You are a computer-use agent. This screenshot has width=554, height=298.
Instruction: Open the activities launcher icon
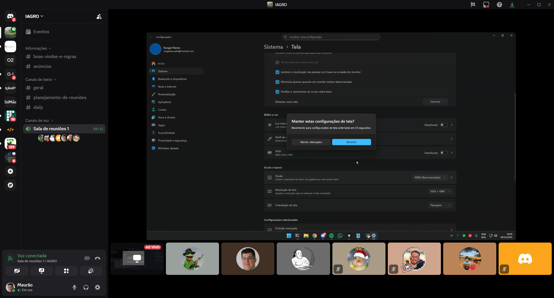click(x=66, y=271)
